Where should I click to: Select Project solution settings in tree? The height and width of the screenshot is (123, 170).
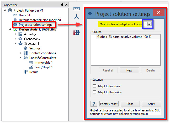(37, 25)
